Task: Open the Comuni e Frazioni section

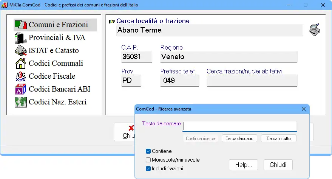Action: [55, 25]
